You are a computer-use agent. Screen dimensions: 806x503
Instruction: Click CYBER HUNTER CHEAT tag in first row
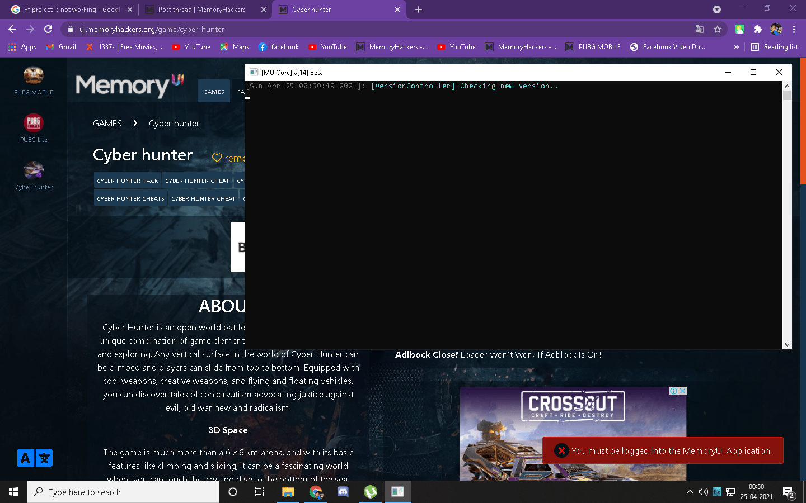(197, 181)
